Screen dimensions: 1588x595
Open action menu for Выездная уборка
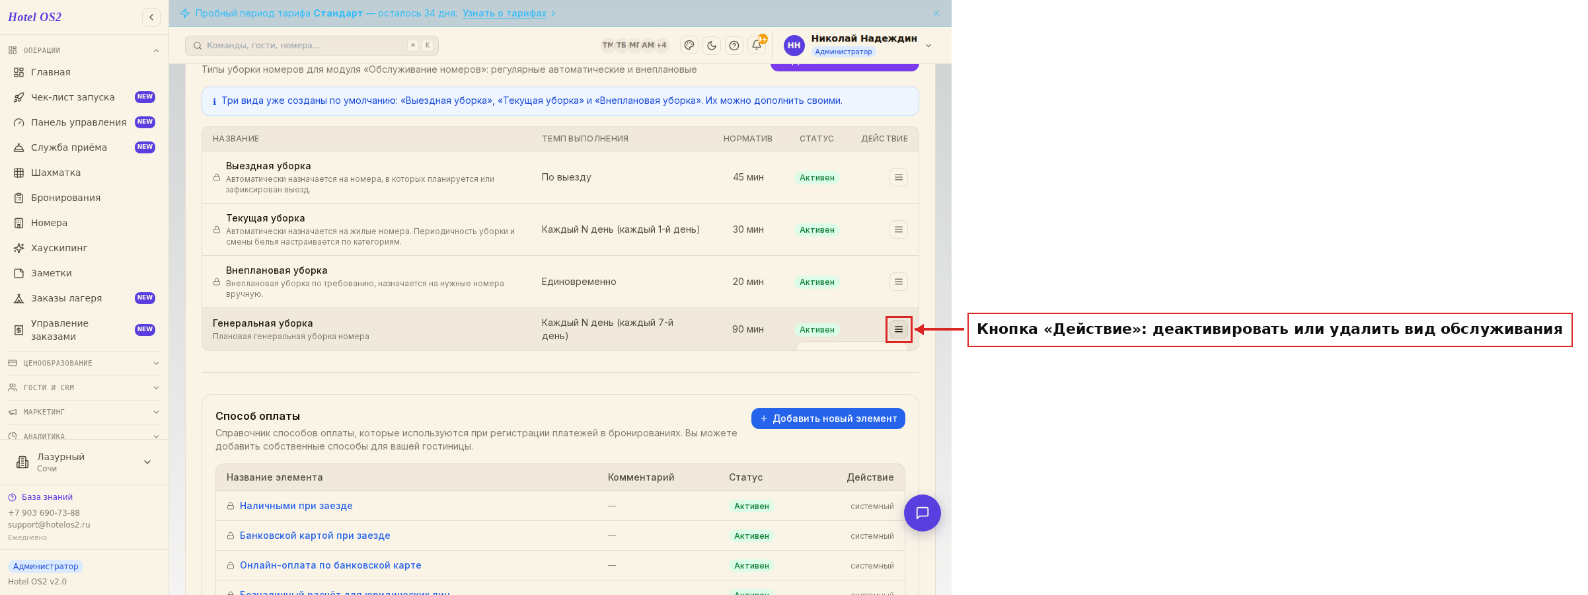899,177
